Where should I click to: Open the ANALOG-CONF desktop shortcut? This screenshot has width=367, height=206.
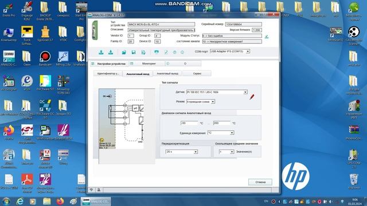coord(9,58)
